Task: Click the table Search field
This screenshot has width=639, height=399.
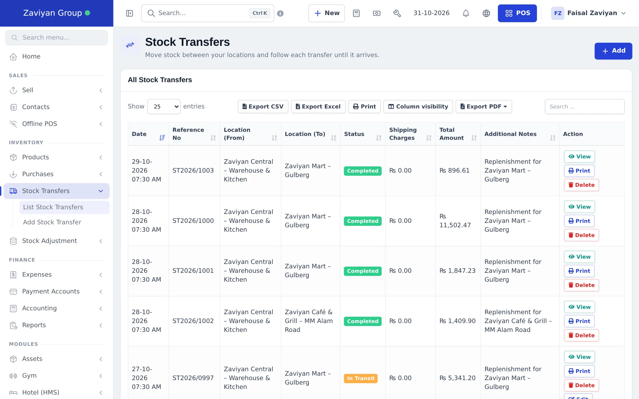Action: [585, 106]
